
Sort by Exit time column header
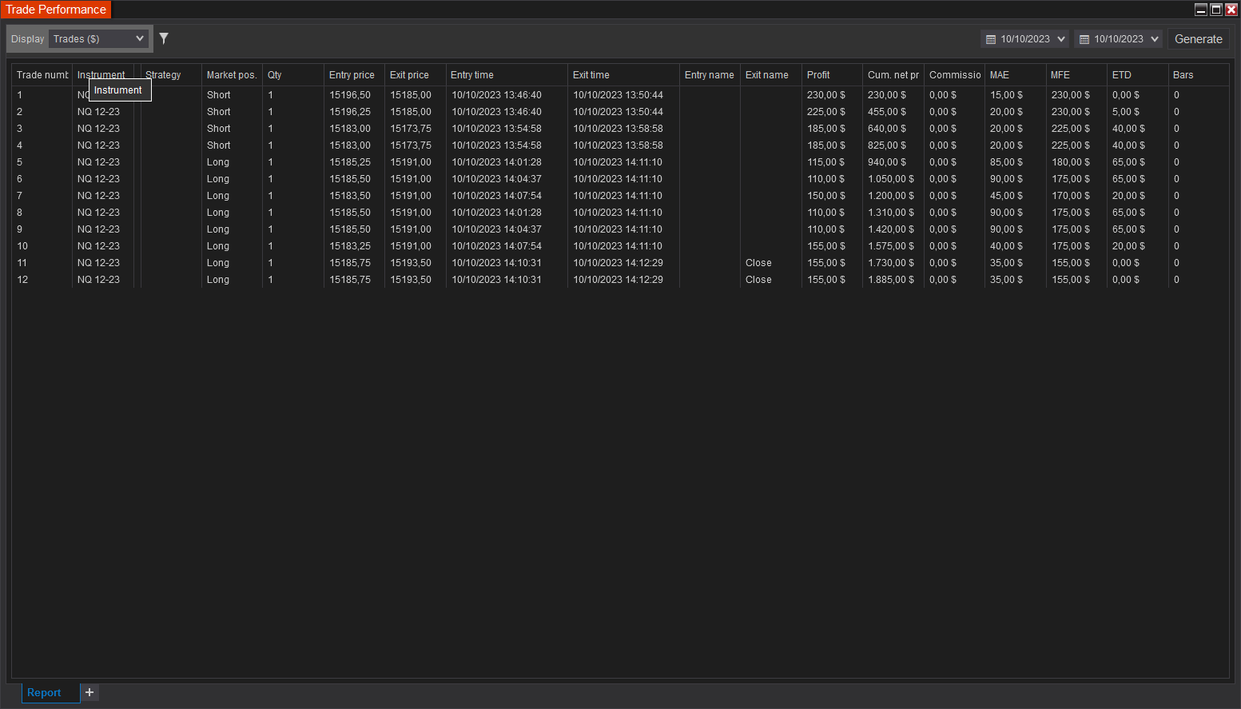623,75
